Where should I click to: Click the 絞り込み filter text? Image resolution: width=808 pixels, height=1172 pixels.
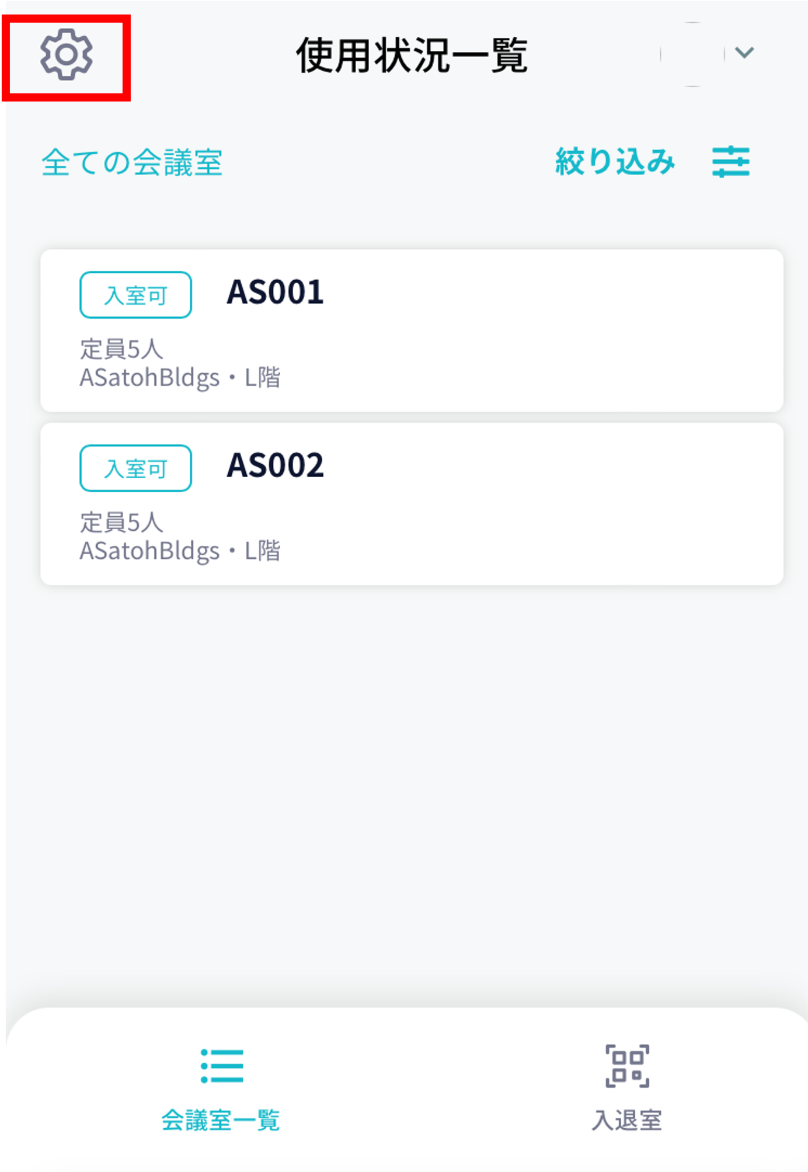(x=614, y=162)
